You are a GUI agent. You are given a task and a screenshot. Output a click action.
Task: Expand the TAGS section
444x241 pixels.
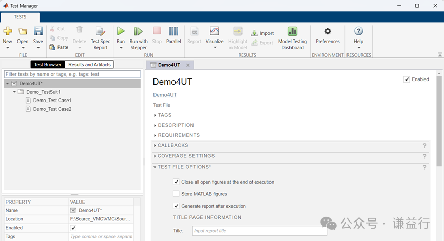tap(155, 115)
